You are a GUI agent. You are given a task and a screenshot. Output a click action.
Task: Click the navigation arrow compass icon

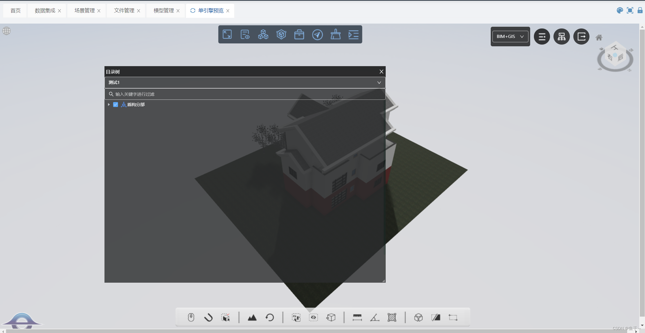click(317, 35)
